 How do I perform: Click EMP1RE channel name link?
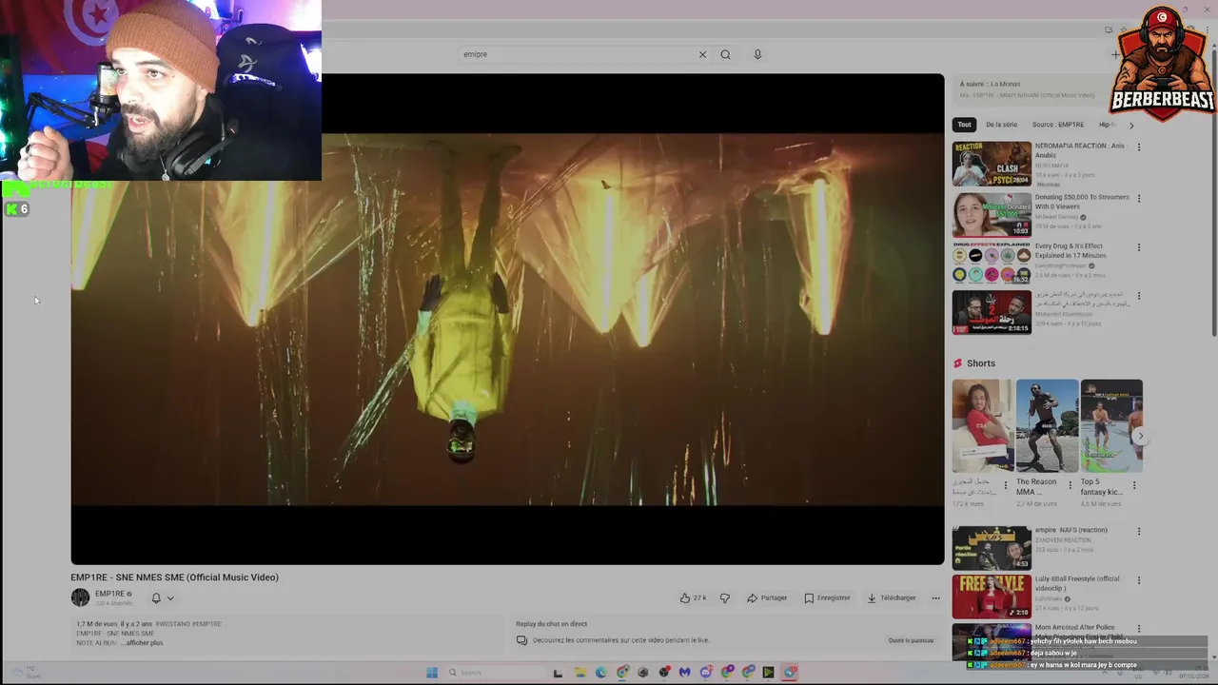coord(109,594)
